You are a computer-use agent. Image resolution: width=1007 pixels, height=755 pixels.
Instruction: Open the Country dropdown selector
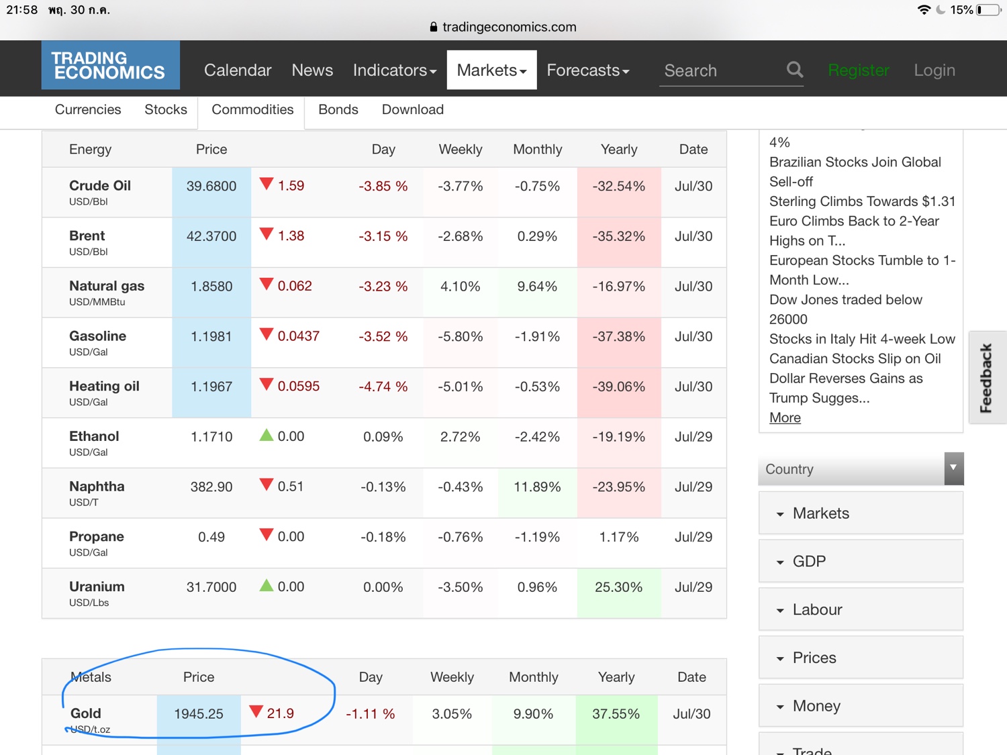tap(861, 469)
